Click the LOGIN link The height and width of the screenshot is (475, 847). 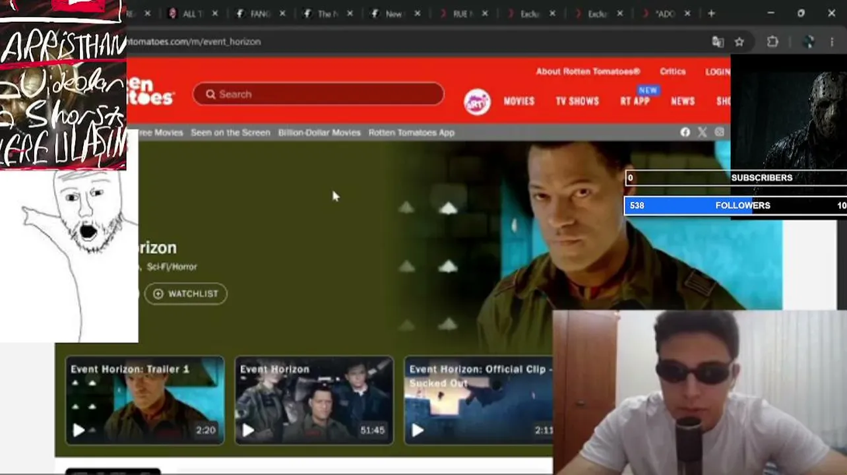tap(718, 72)
